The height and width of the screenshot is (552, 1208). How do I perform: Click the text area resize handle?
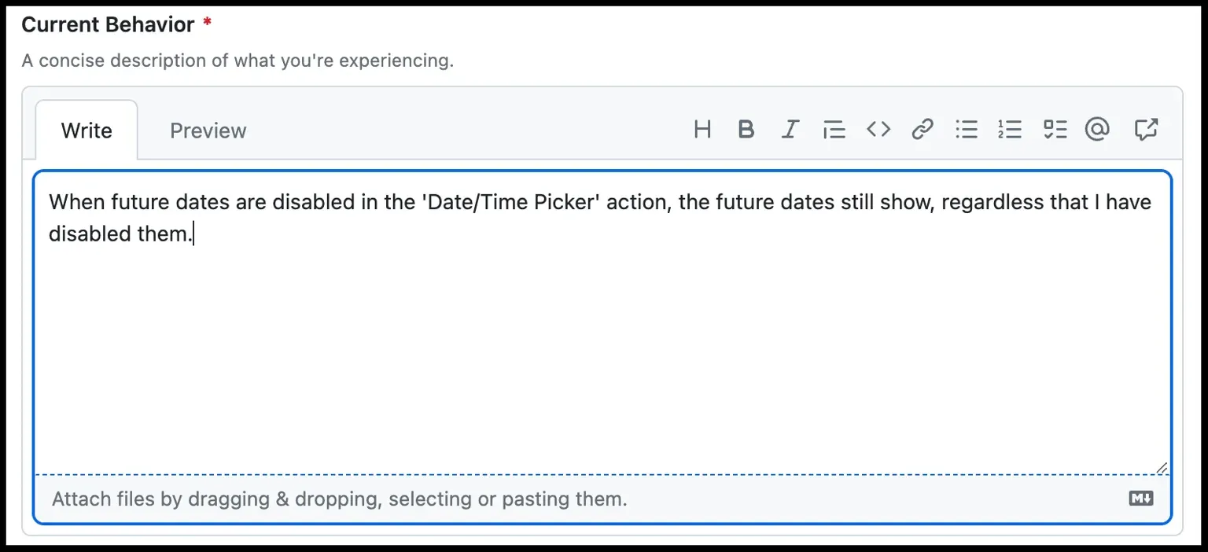(x=1162, y=467)
